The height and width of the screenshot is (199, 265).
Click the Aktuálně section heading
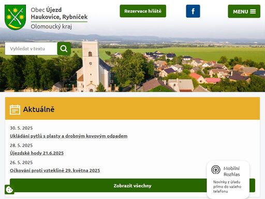pyautogui.click(x=39, y=109)
